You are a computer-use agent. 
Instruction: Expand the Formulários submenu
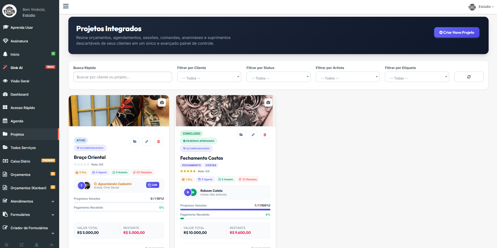(29, 215)
